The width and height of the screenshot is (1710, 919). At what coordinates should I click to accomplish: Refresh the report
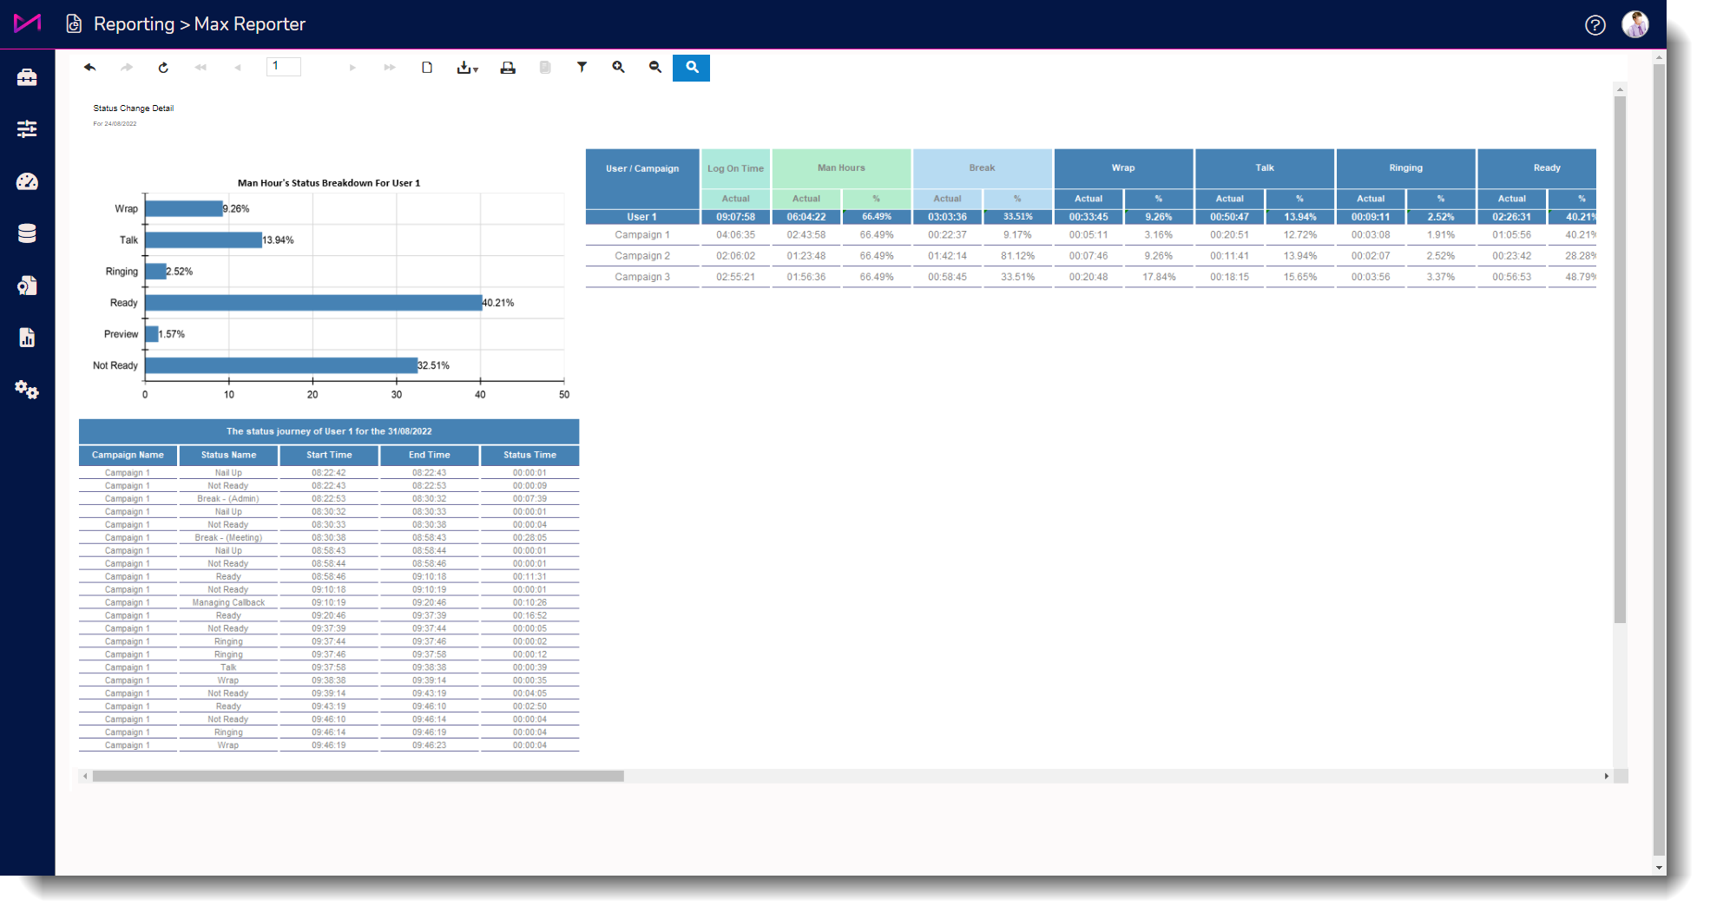[x=163, y=68]
